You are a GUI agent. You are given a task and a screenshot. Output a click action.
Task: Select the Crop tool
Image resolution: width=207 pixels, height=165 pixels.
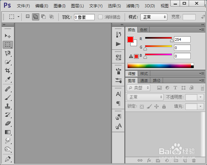pyautogui.click(x=8, y=71)
